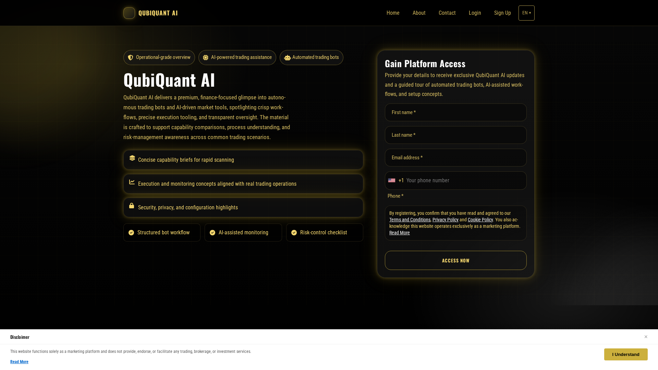Click the Phone * label
The image size is (658, 370).
pyautogui.click(x=395, y=196)
